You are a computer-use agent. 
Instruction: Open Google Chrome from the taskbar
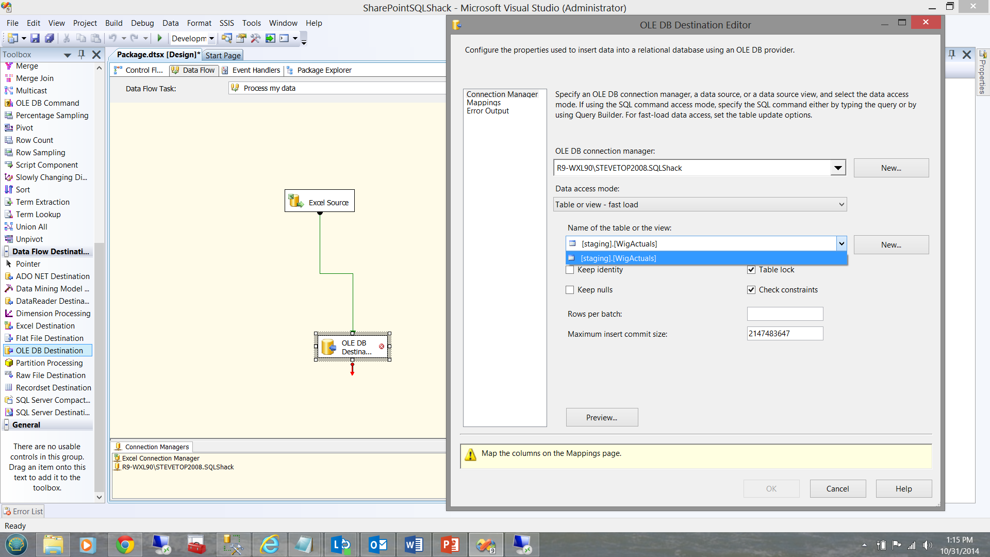(x=125, y=545)
